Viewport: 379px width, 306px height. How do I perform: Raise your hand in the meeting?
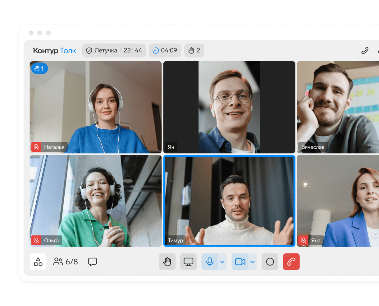pyautogui.click(x=167, y=262)
